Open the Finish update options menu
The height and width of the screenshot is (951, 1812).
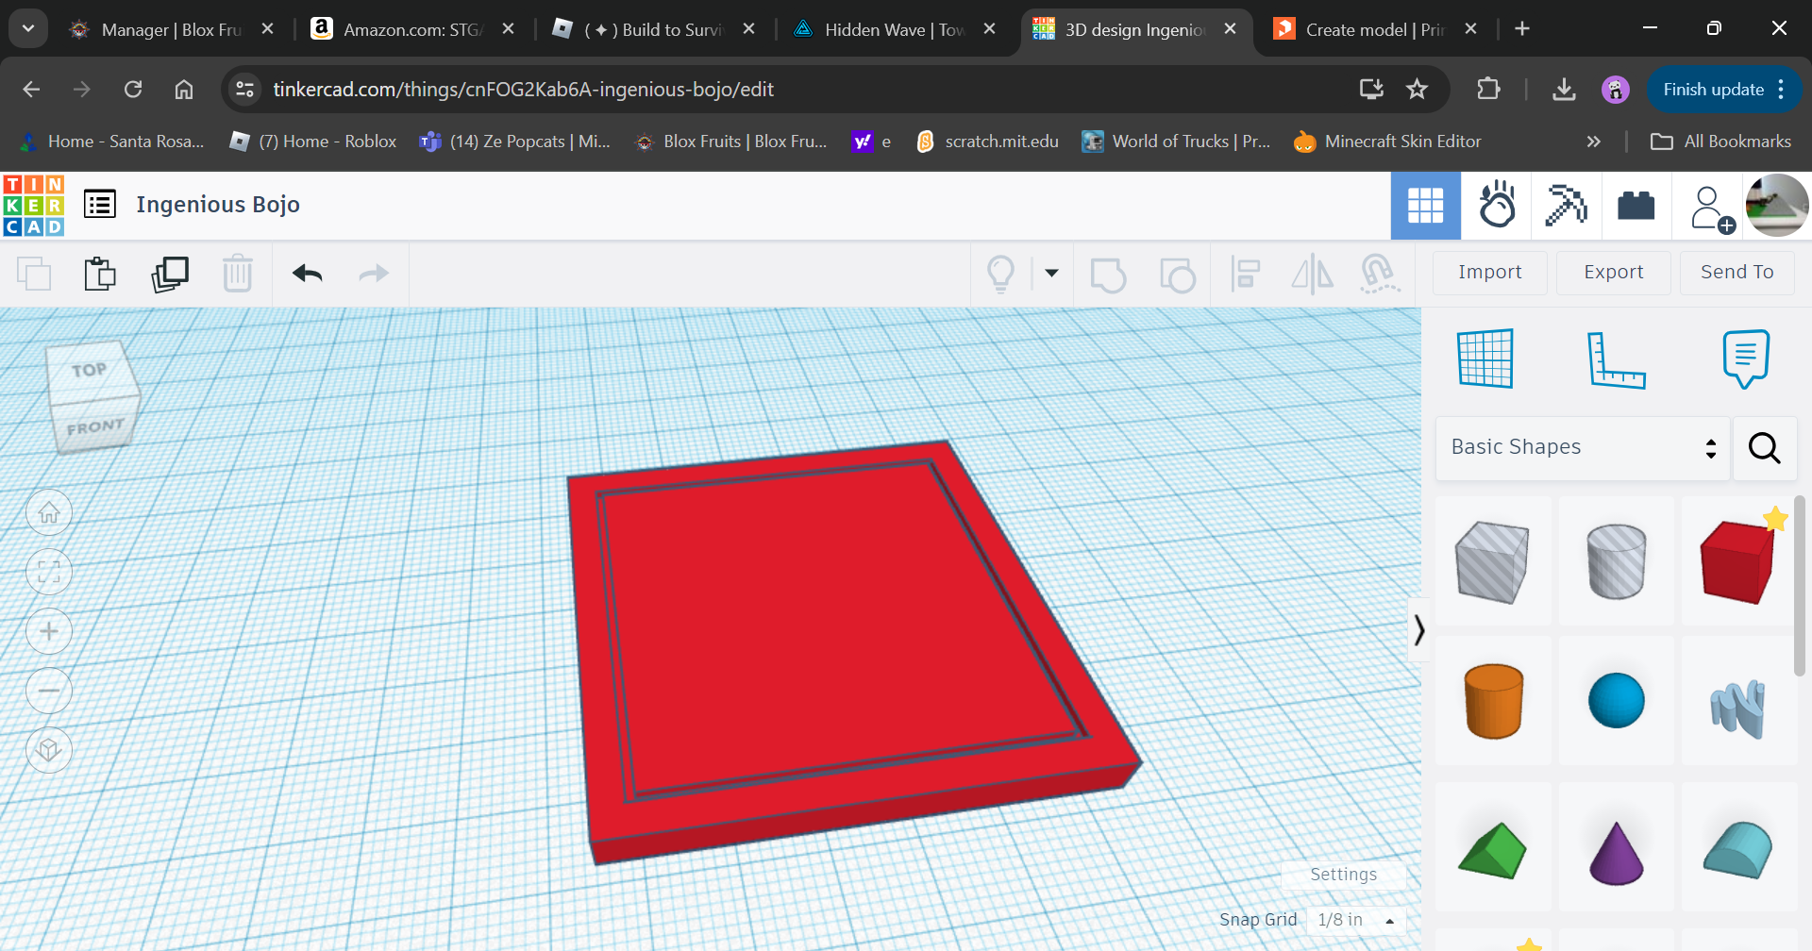click(1781, 90)
